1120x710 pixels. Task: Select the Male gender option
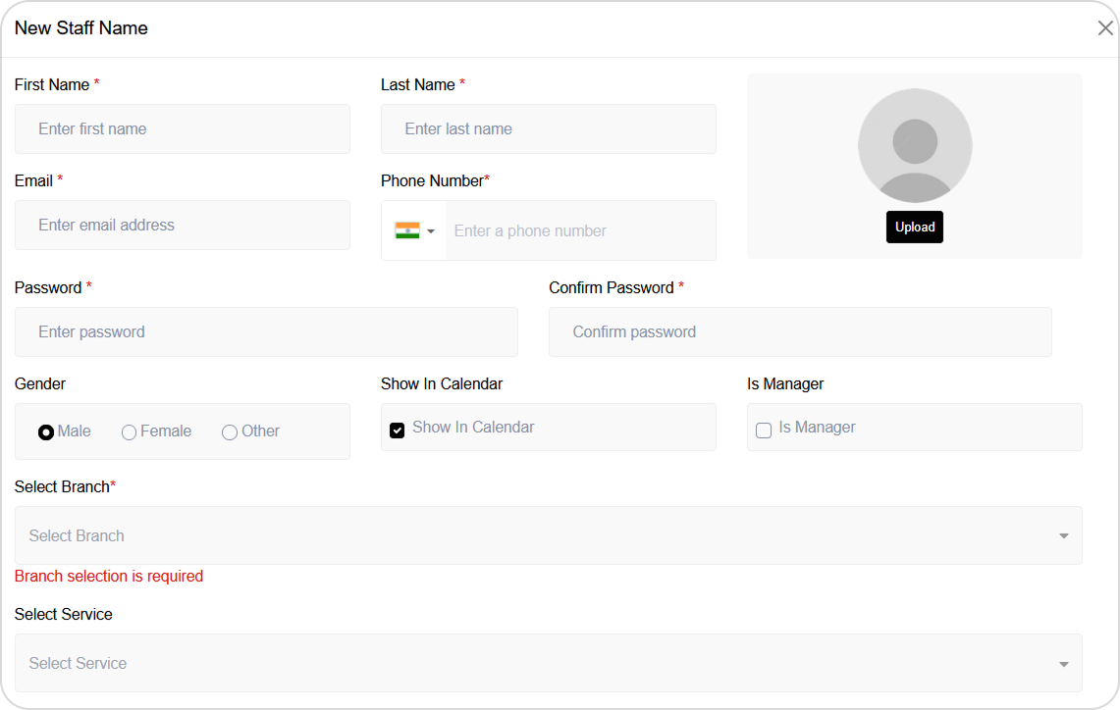[x=46, y=432]
